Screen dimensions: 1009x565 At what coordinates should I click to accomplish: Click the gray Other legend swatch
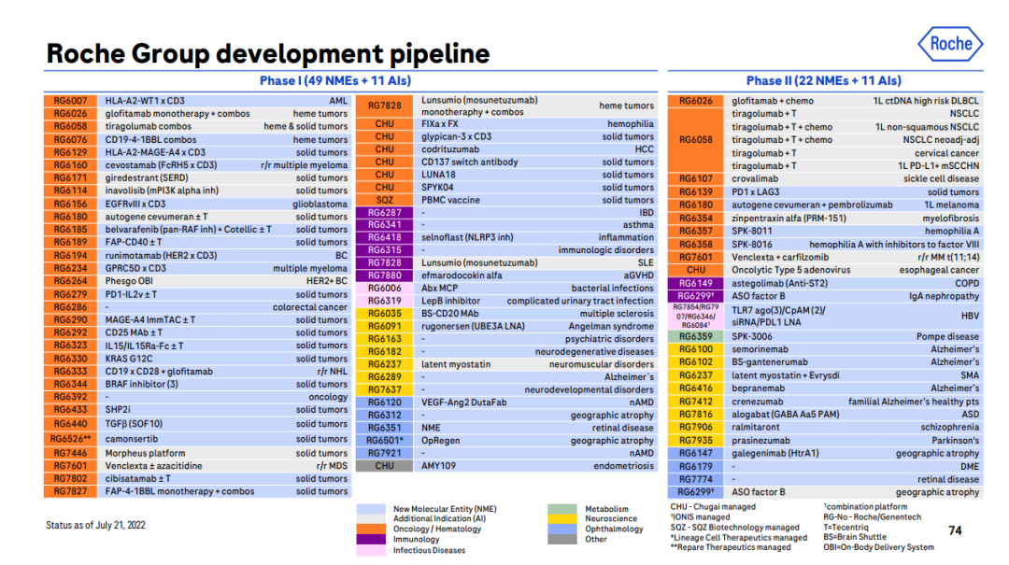562,539
